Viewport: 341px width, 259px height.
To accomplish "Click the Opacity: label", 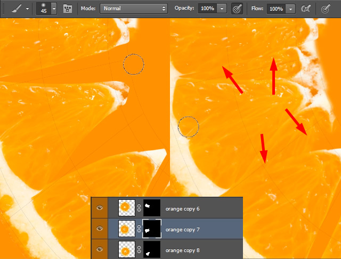I will coord(184,8).
